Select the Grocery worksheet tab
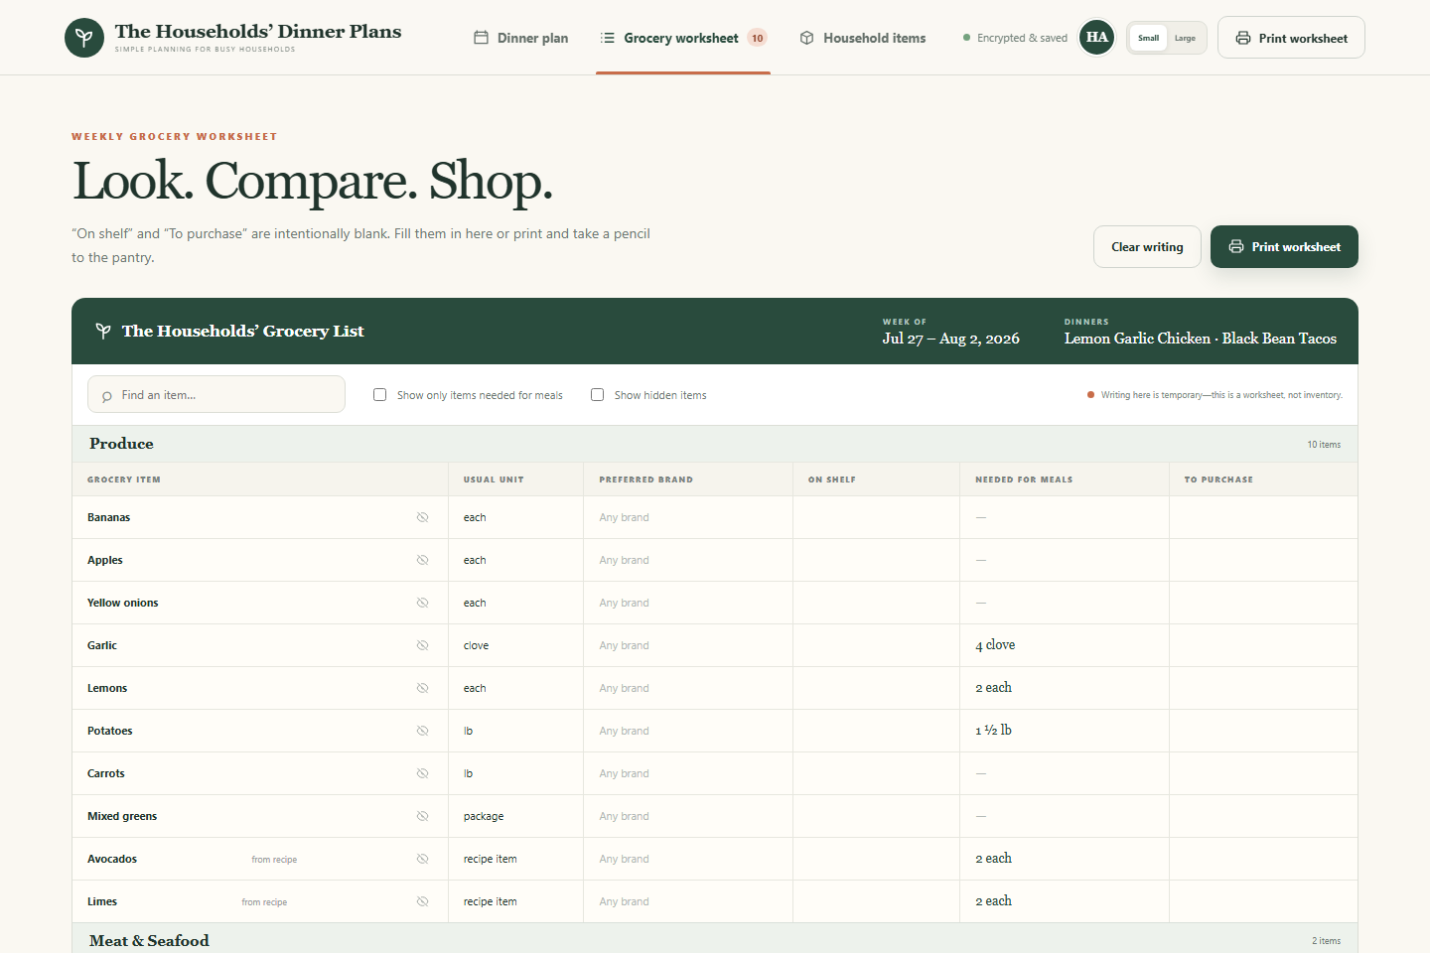1430x953 pixels. (x=683, y=38)
